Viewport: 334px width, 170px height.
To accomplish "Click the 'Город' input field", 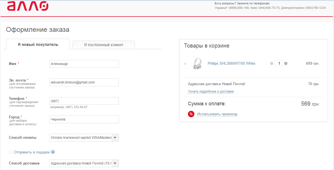I will point(84,119).
